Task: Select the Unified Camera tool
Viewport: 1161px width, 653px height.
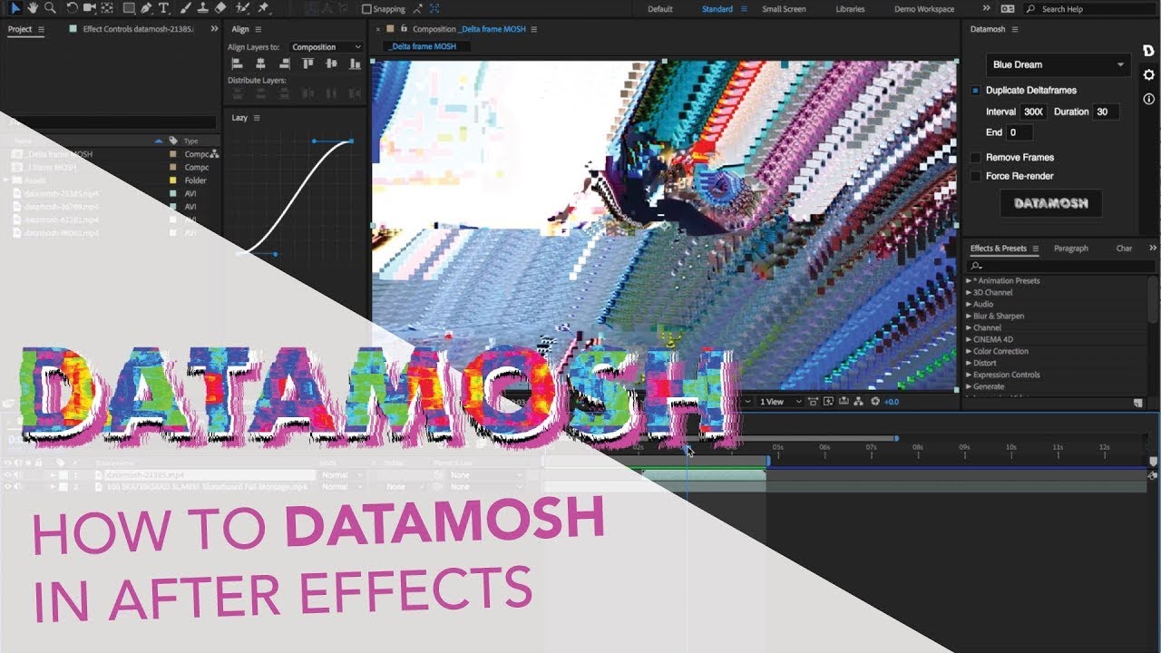Action: [x=90, y=8]
